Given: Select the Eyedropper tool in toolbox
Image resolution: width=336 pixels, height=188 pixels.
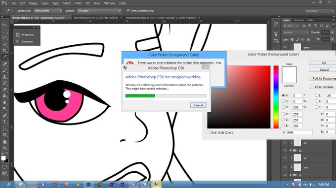Looking at the screenshot, I should [x=4, y=57].
